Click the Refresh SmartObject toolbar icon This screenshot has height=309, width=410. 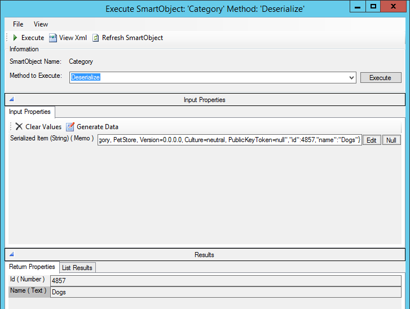96,38
